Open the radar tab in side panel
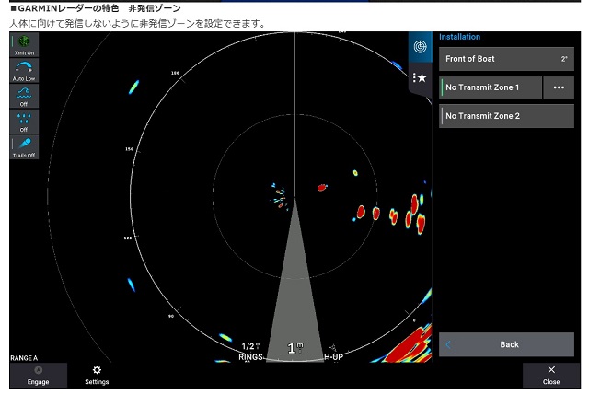 coord(420,46)
